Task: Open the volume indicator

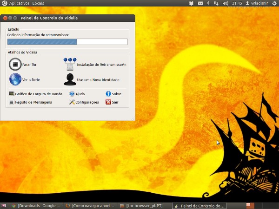Action: tap(225, 3)
